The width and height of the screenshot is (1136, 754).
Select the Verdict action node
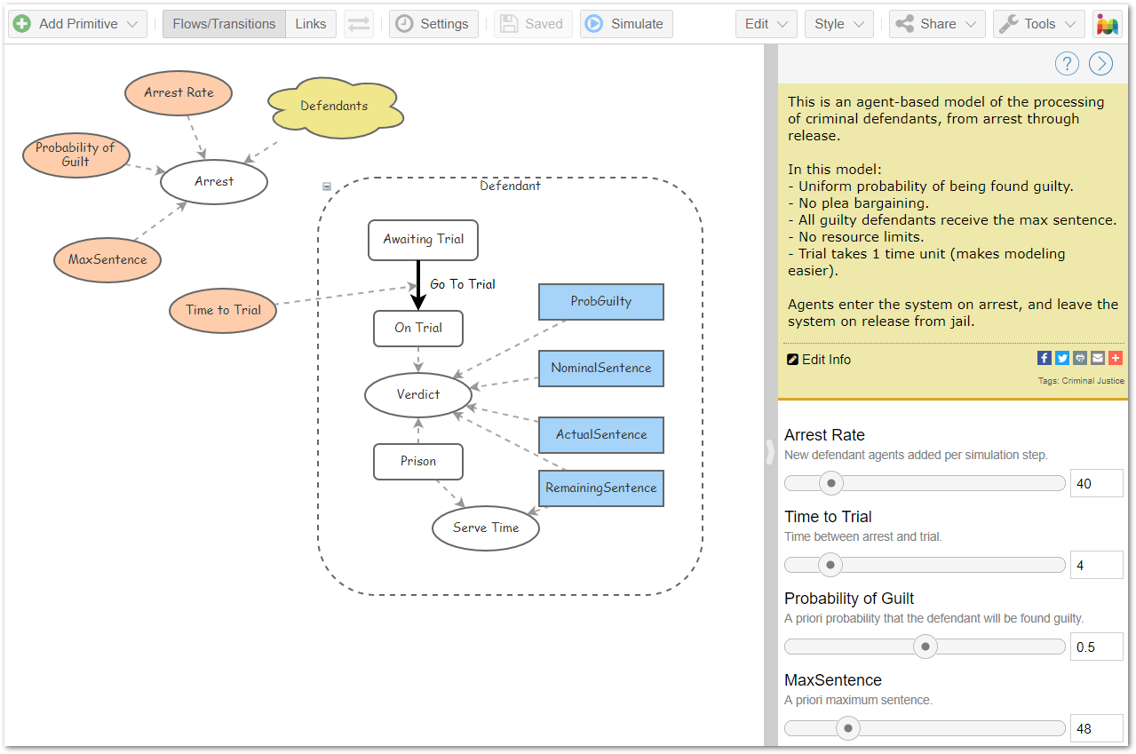pyautogui.click(x=418, y=394)
